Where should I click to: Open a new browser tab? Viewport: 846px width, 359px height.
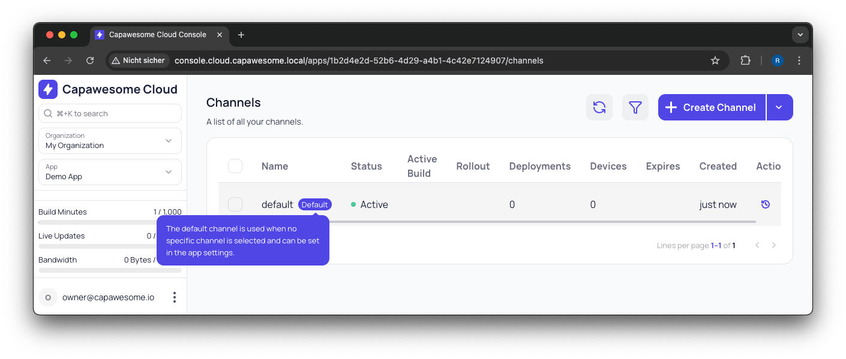point(241,35)
